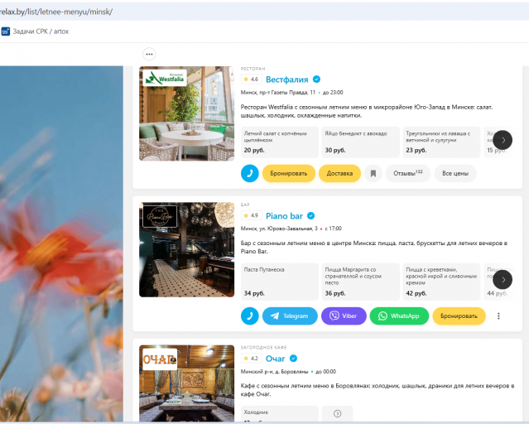The height and width of the screenshot is (424, 529).
Task: Bookmark the Вестфалия restaurant
Action: pyautogui.click(x=373, y=173)
